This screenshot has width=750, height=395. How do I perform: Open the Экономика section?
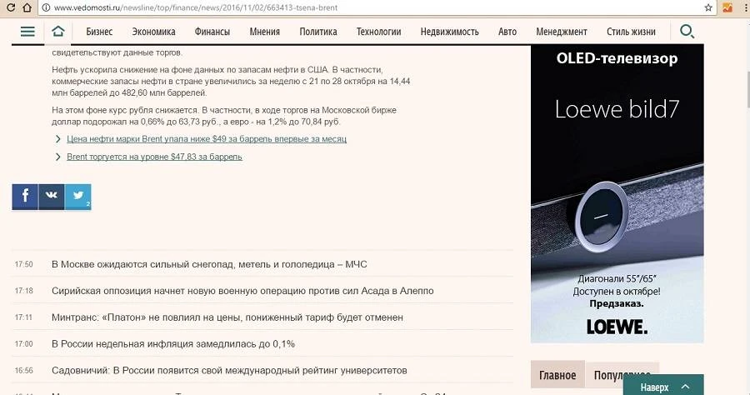153,32
